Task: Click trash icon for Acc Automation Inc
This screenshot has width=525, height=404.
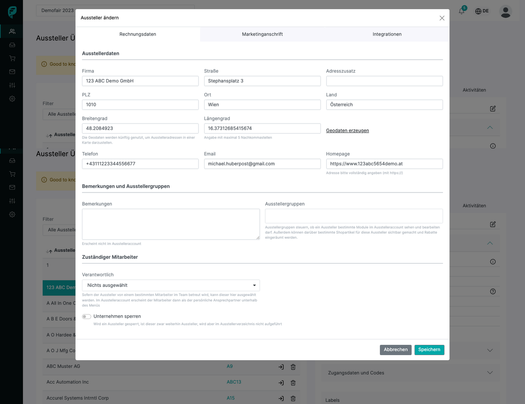Action: point(293,383)
